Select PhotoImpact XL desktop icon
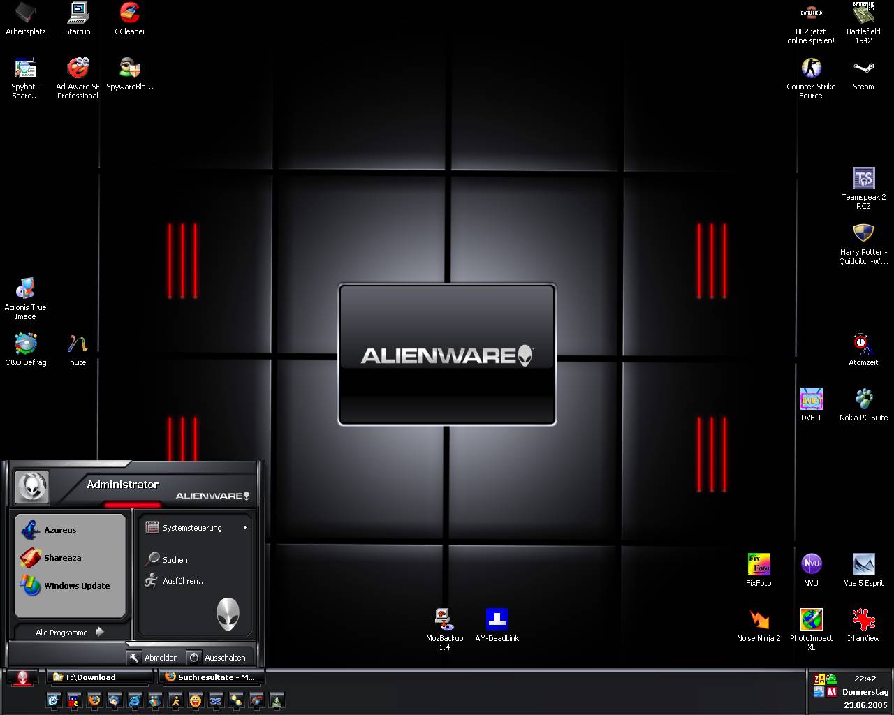 click(811, 630)
